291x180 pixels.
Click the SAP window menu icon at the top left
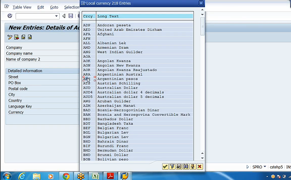(x=7, y=7)
